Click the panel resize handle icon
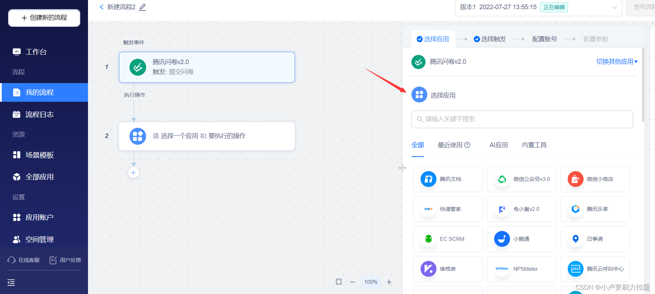655x294 pixels. (402, 168)
